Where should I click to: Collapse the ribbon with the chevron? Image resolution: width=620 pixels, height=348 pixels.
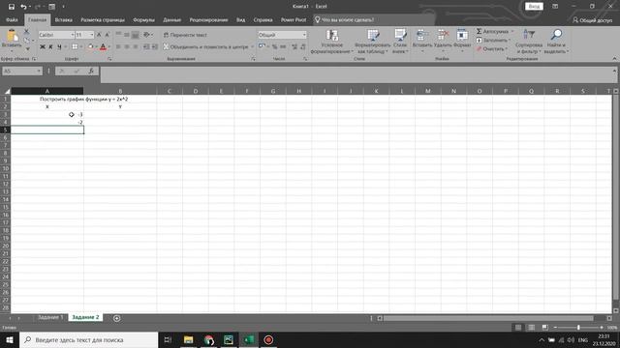pyautogui.click(x=614, y=59)
